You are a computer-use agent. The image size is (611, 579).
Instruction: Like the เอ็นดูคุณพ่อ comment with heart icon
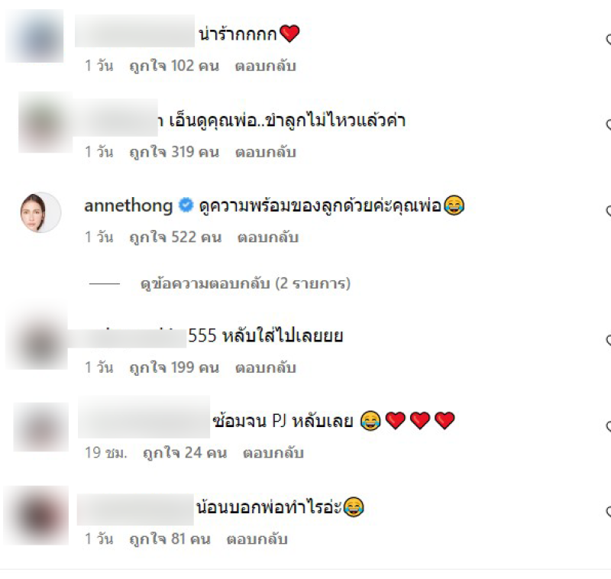click(609, 125)
